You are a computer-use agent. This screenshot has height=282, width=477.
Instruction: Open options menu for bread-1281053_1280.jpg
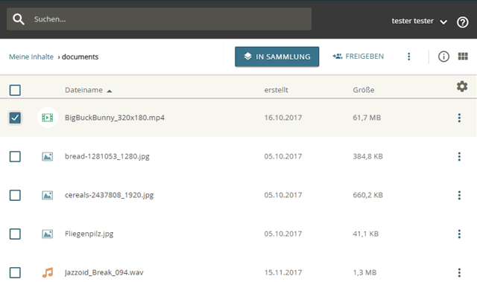(x=459, y=157)
